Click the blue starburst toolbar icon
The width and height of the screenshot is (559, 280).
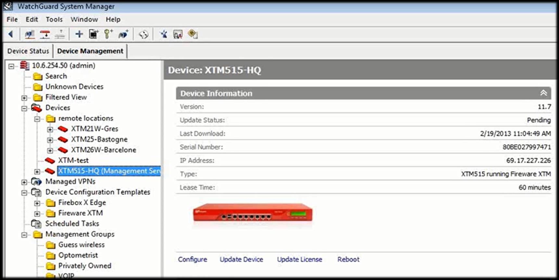tap(163, 34)
